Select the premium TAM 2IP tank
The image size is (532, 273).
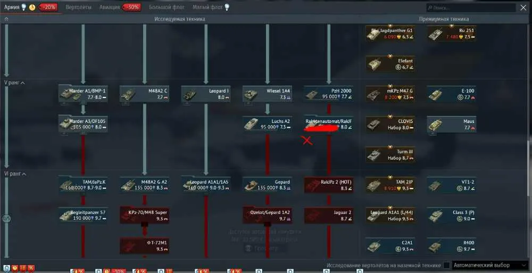coord(390,185)
